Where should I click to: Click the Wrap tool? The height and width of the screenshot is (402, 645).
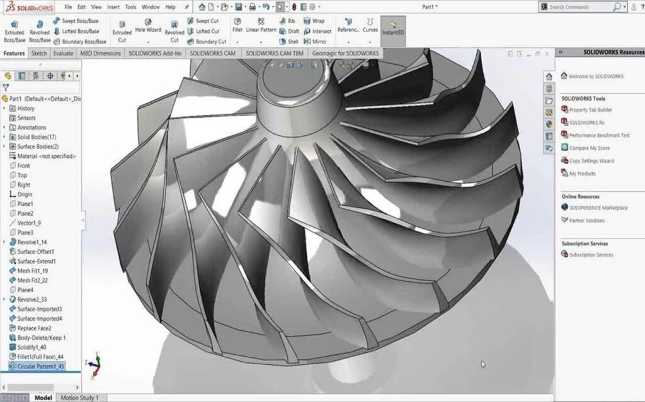point(314,21)
